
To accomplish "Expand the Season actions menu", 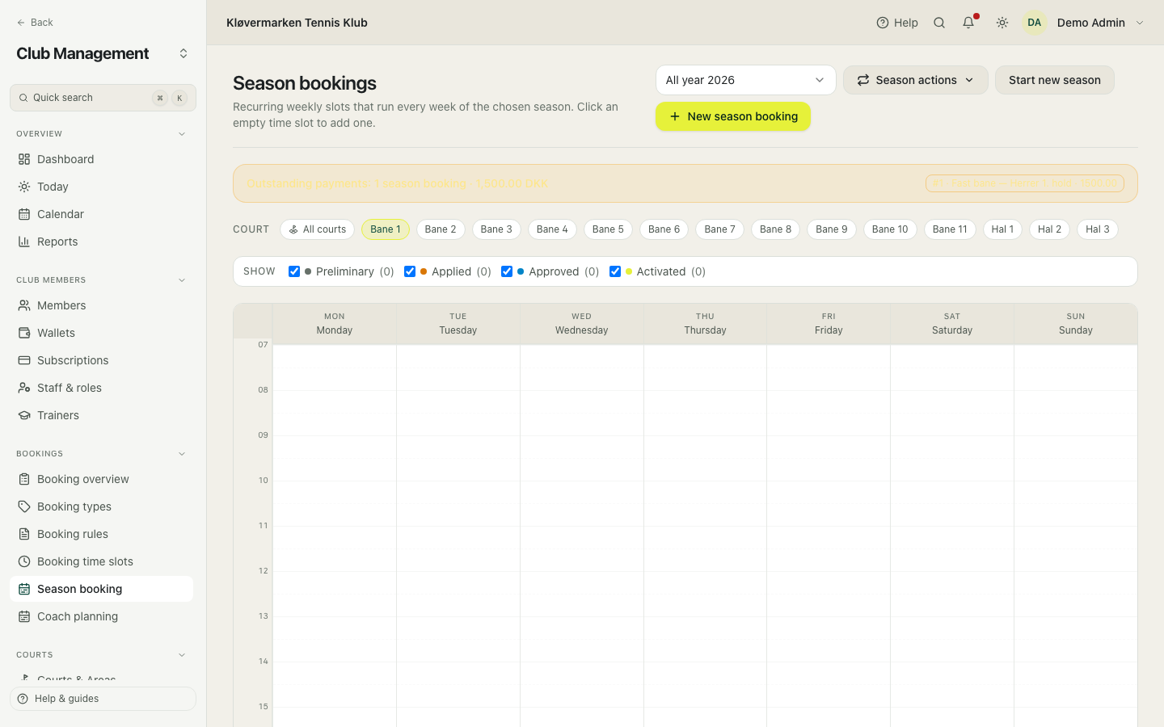I will (915, 80).
